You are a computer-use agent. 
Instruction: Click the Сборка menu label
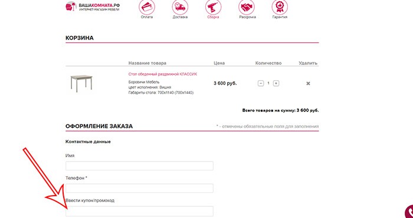(213, 17)
